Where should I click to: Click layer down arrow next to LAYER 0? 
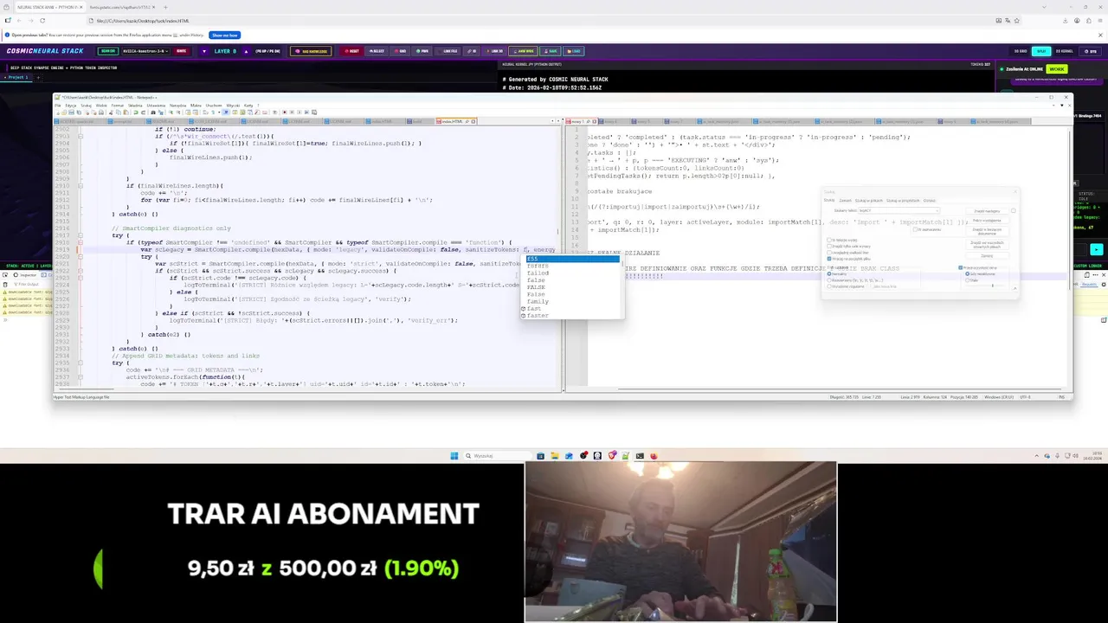[x=204, y=51]
